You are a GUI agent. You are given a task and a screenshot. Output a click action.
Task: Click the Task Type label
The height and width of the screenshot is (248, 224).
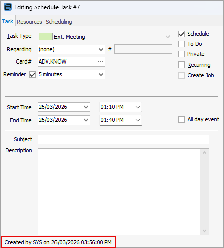pyautogui.click(x=19, y=36)
